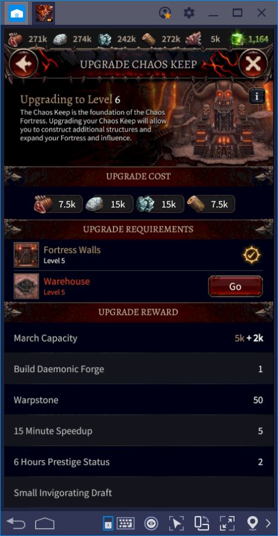
Task: Open BlueStacks home tab
Action: [16, 13]
